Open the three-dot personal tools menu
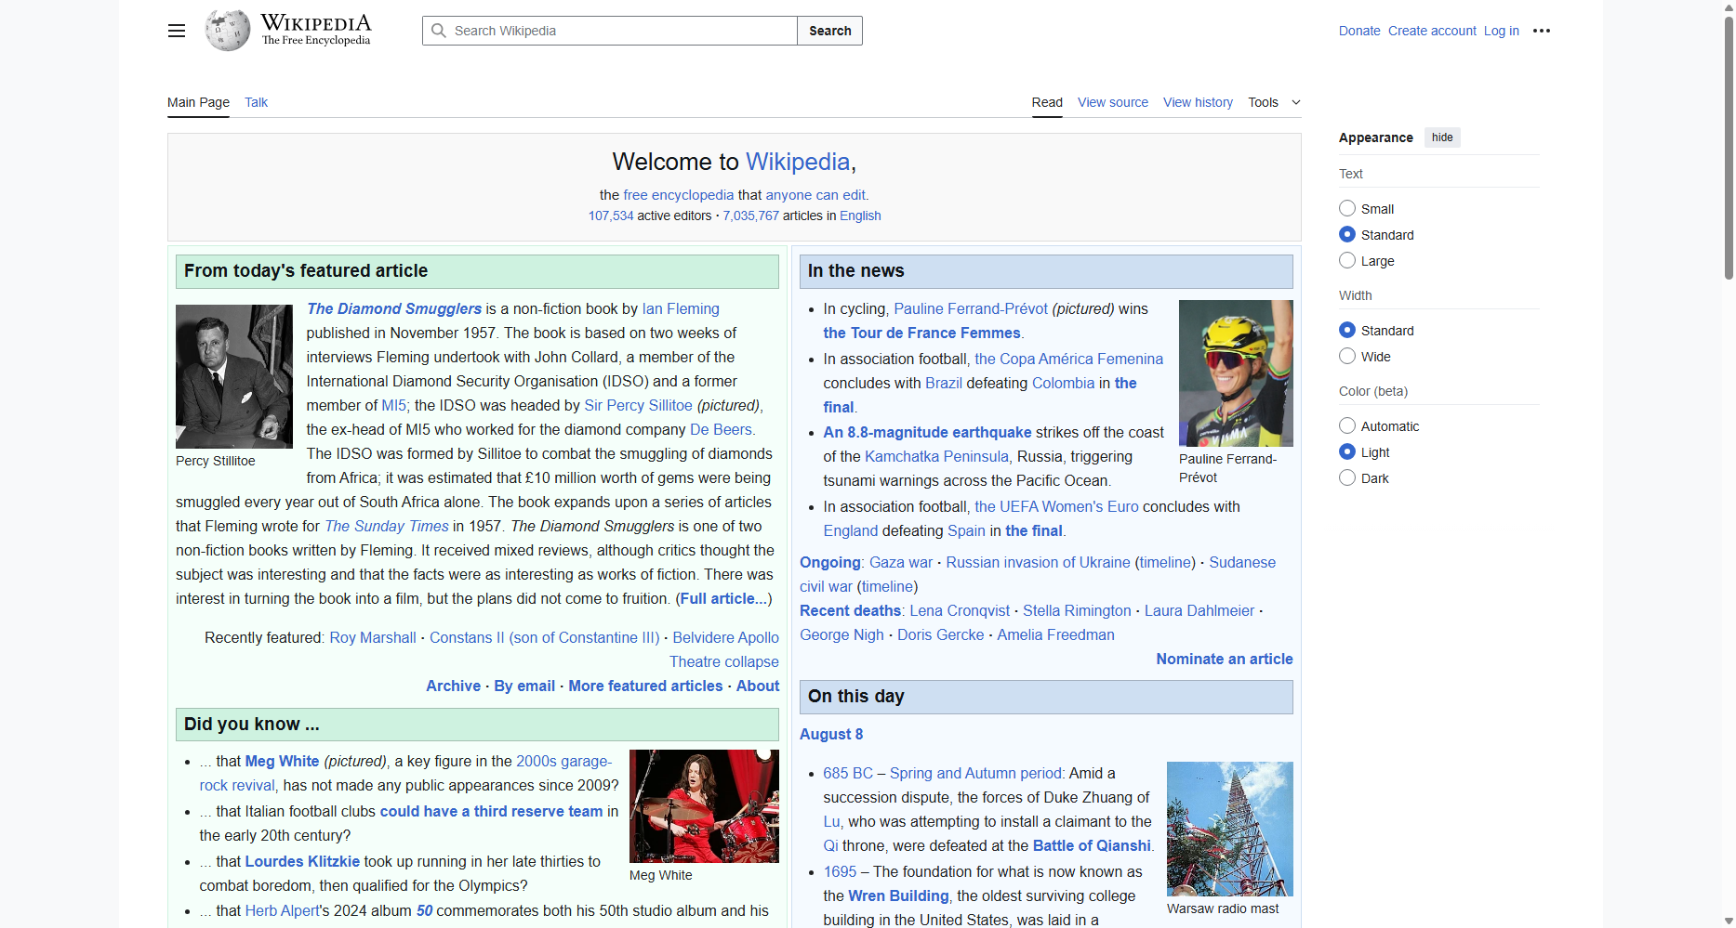Screen dimensions: 1736x928 pyautogui.click(x=1542, y=31)
